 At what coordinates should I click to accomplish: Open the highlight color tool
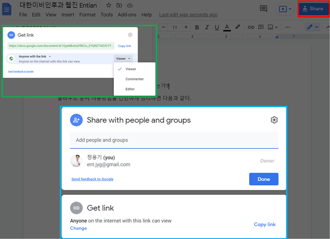point(237,27)
